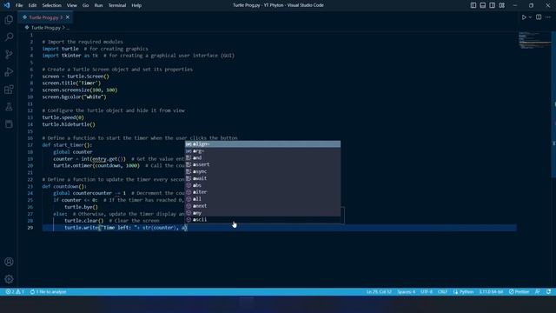The width and height of the screenshot is (556, 313).
Task: Click the feedback icon in status bar
Action: tap(538, 292)
